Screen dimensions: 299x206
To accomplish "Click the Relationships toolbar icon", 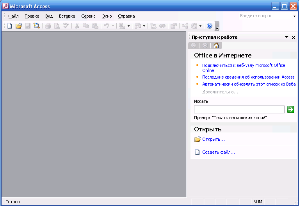I will coord(185,26).
